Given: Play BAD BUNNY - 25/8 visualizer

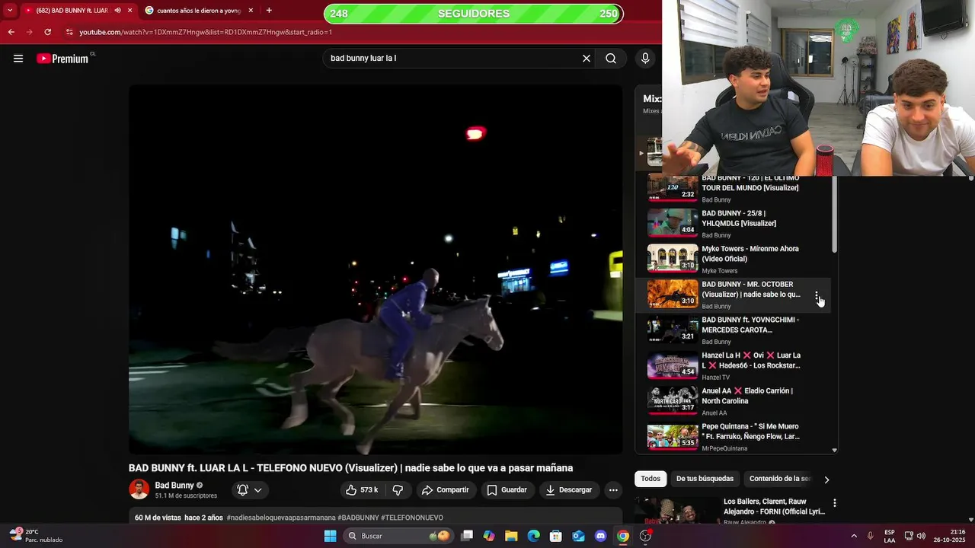Looking at the screenshot, I should 734,223.
